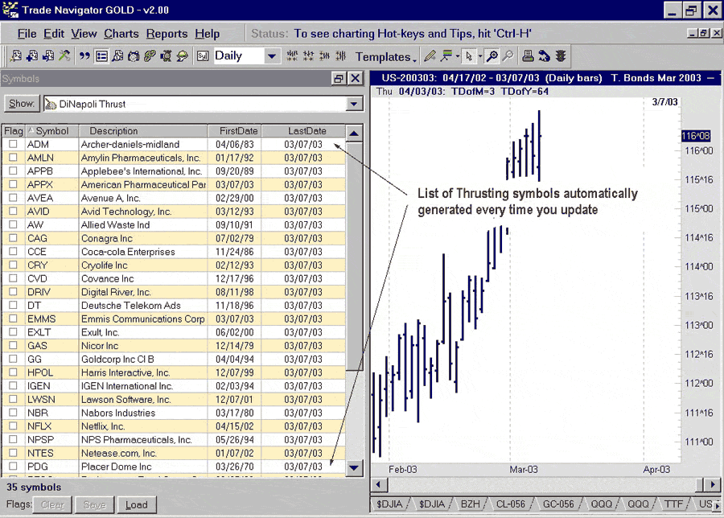Click the quotation marks toolbar icon
The height and width of the screenshot is (518, 724).
pyautogui.click(x=84, y=56)
